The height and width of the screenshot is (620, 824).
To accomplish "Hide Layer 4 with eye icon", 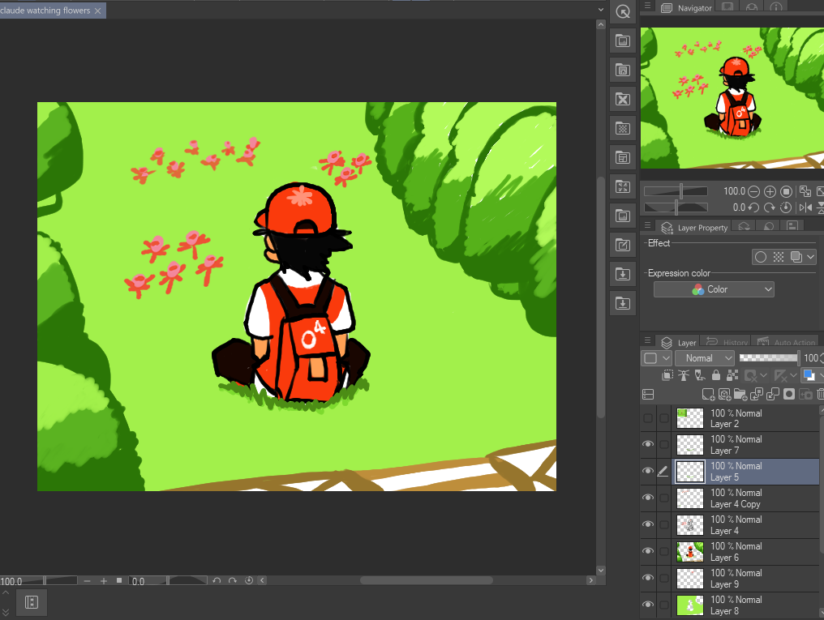I will [x=648, y=524].
